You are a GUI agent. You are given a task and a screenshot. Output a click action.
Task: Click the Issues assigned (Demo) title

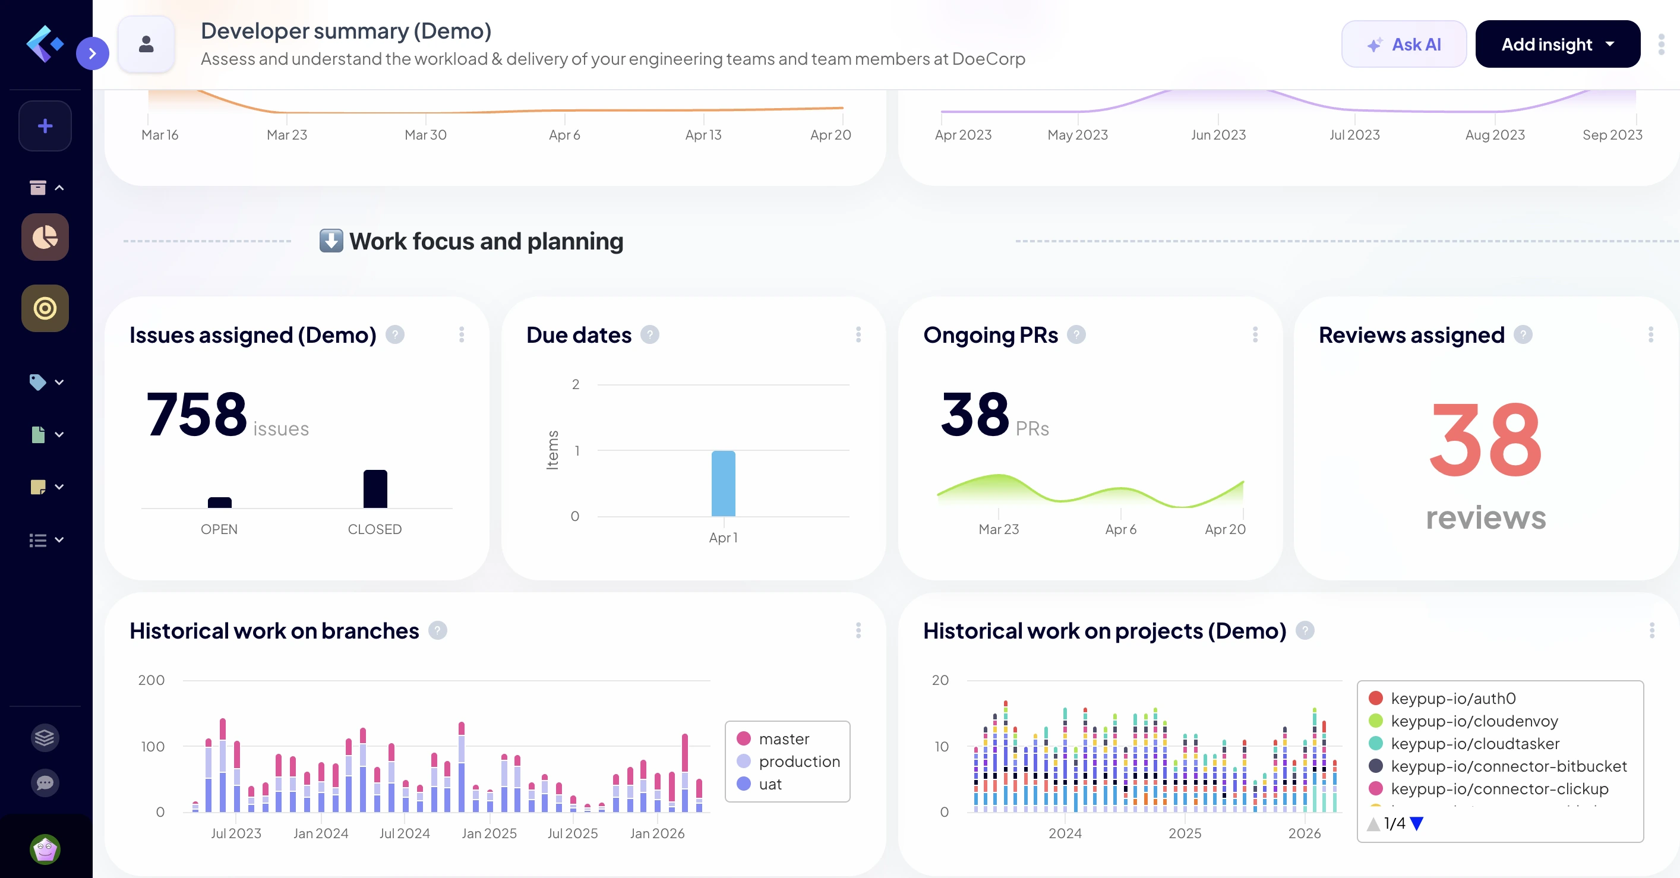(x=253, y=334)
